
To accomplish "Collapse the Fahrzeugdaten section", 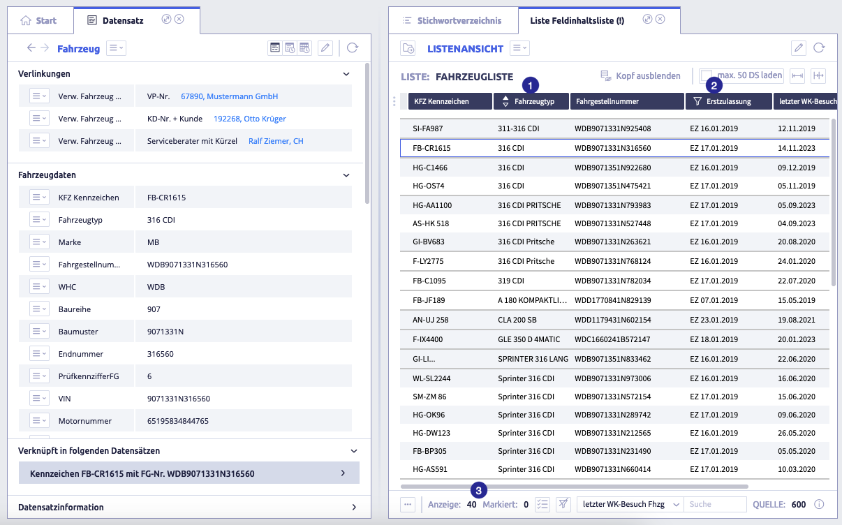I will point(346,175).
